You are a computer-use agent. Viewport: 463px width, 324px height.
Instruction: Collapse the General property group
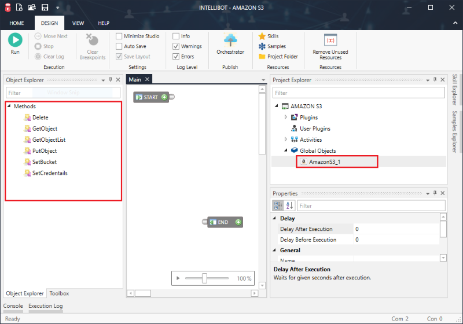tap(274, 250)
